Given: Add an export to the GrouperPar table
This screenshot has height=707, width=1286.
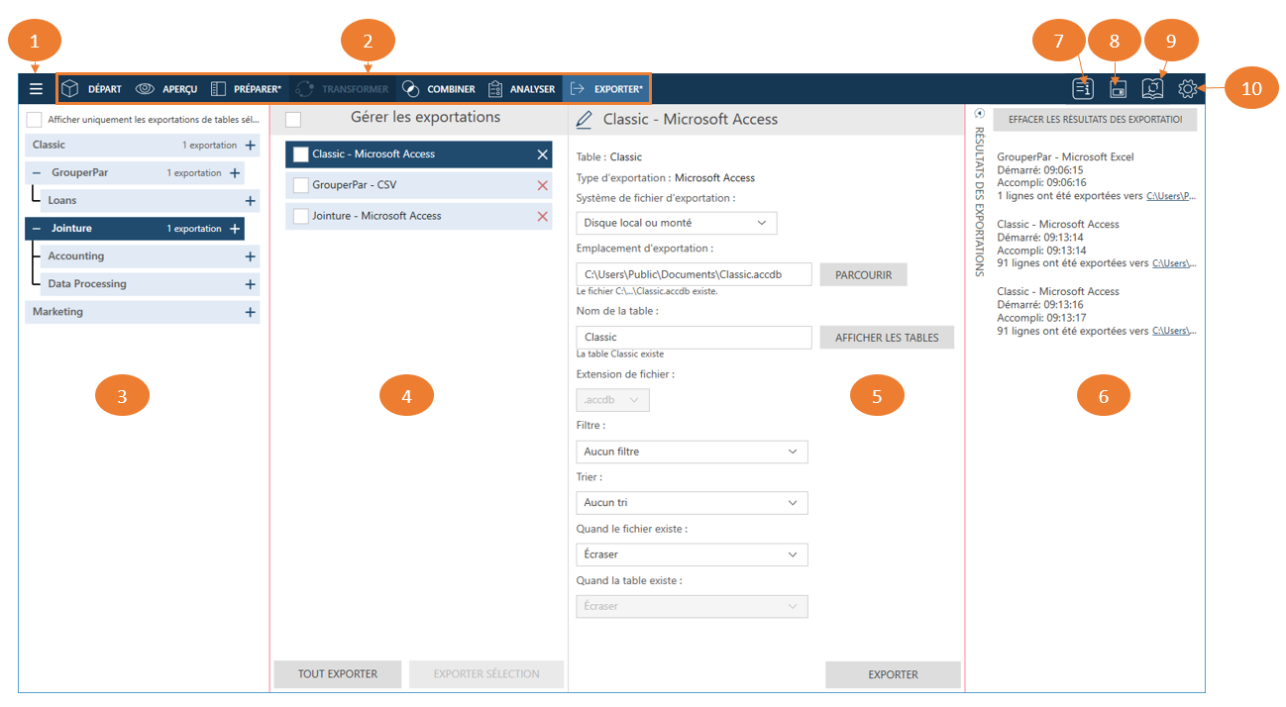Looking at the screenshot, I should tap(234, 173).
